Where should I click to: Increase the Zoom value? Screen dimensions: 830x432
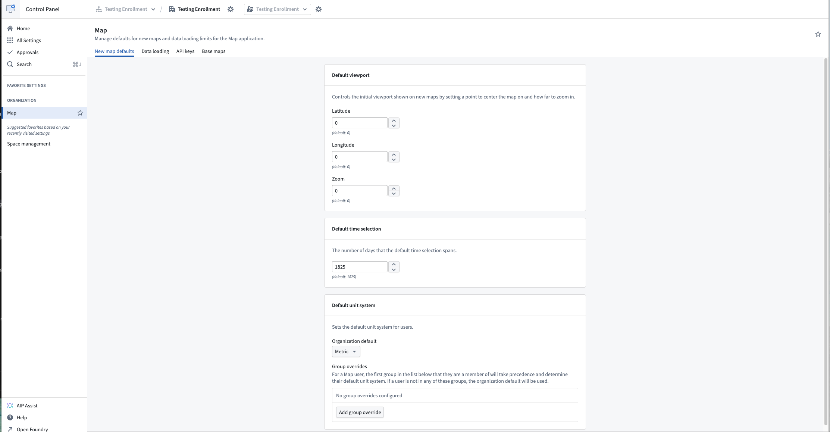[x=394, y=188]
